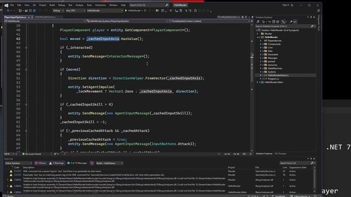Click Solution Explorer Show All Files icon

tap(278, 22)
